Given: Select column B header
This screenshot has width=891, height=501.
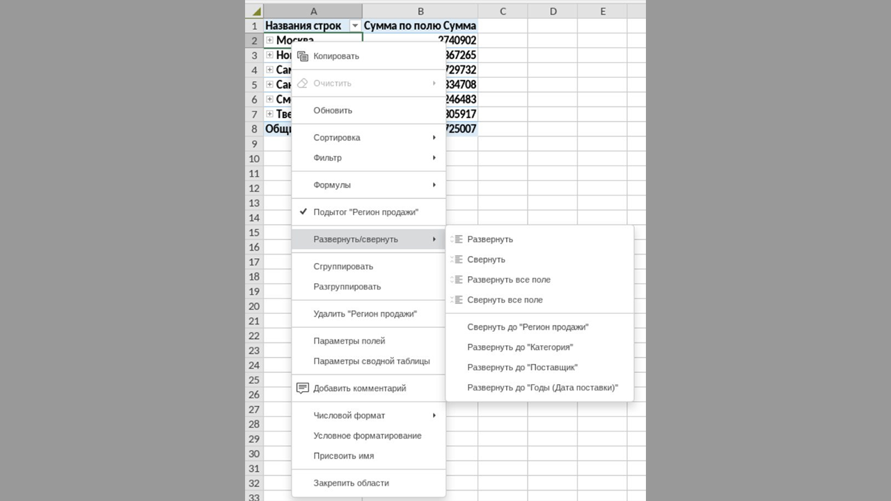Looking at the screenshot, I should [420, 11].
